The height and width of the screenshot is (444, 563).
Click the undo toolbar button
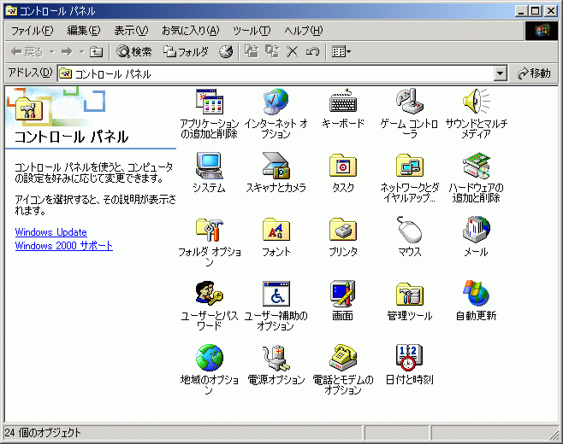click(312, 52)
